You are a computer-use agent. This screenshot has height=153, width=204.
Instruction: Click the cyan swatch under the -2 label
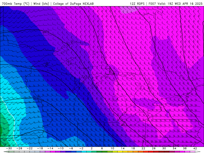pos(84,152)
